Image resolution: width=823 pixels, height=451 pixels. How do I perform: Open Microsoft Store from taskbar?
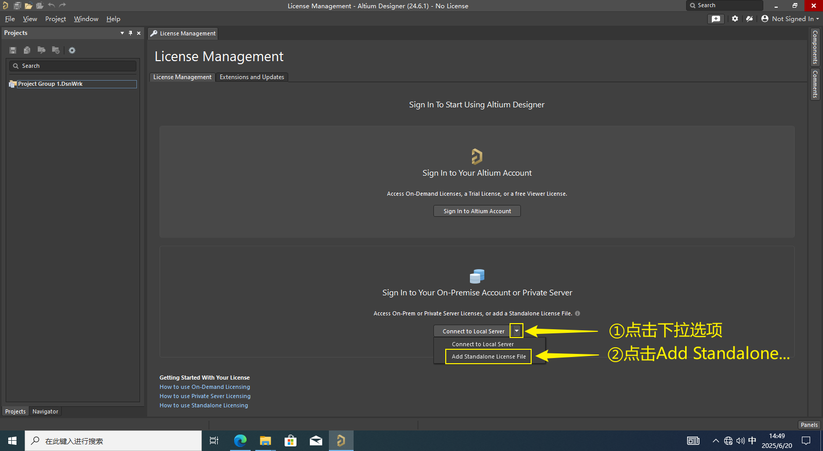pyautogui.click(x=291, y=441)
